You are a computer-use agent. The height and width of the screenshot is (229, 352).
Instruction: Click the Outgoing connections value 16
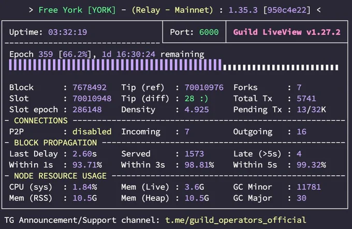coord(301,132)
